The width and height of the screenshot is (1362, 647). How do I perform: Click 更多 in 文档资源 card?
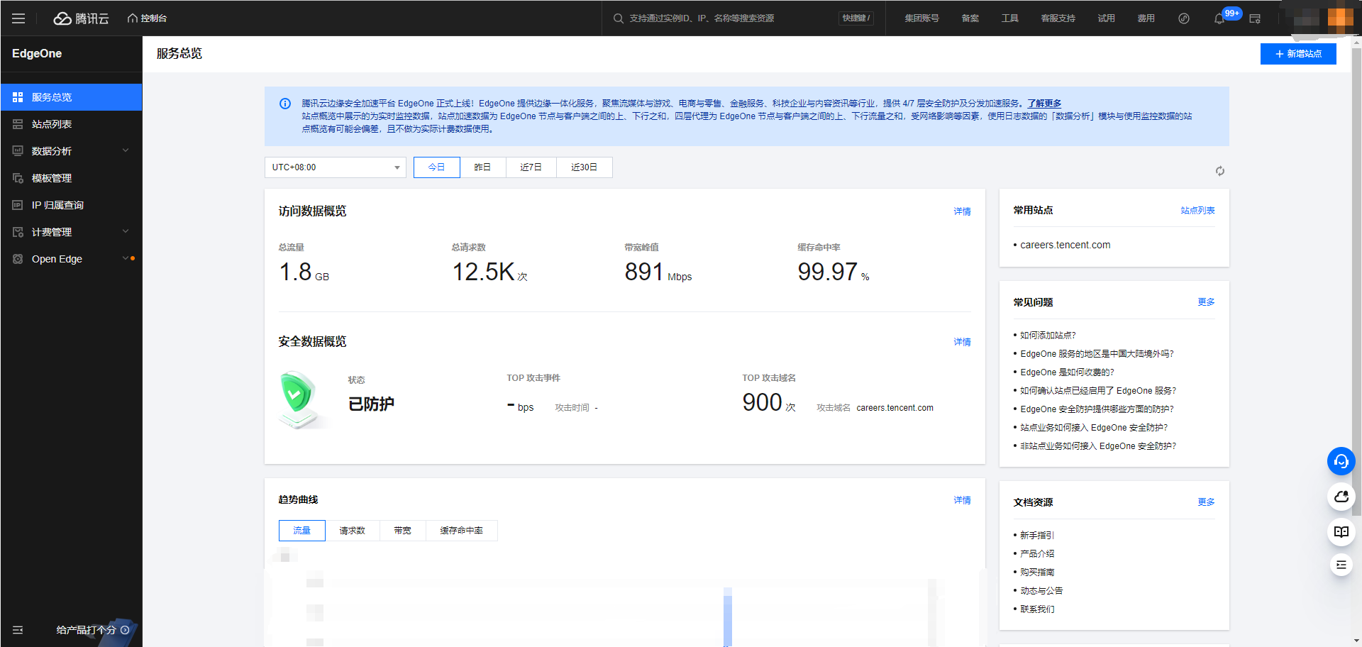click(x=1206, y=502)
